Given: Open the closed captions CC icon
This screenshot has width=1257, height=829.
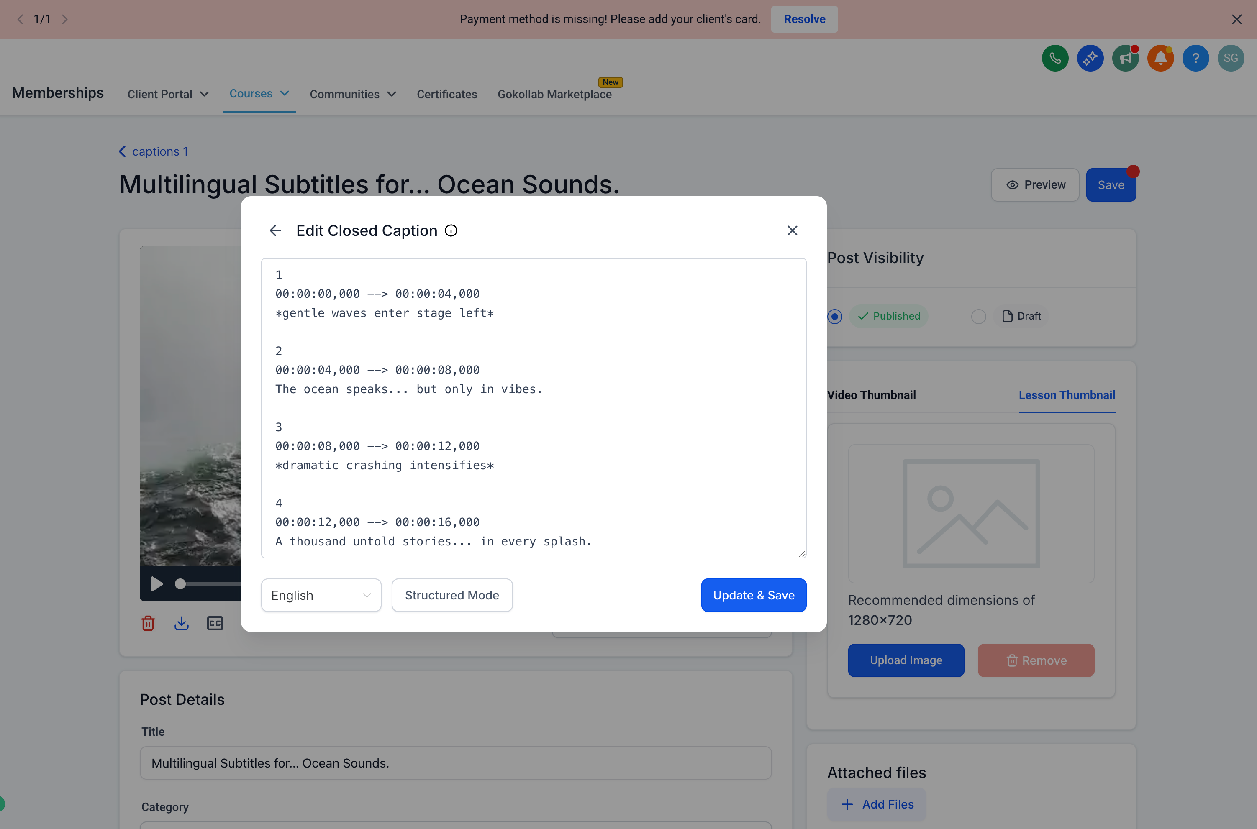Looking at the screenshot, I should click(x=215, y=623).
